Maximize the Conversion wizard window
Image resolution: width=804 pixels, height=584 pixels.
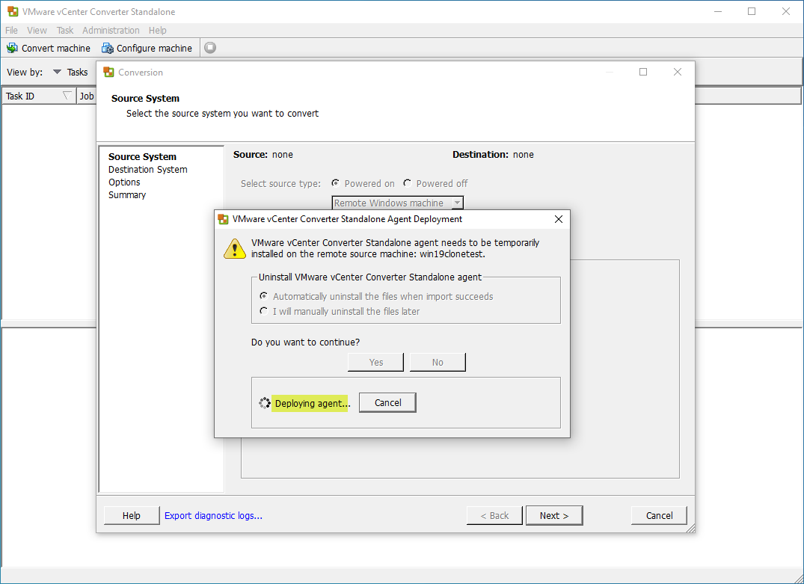(643, 73)
